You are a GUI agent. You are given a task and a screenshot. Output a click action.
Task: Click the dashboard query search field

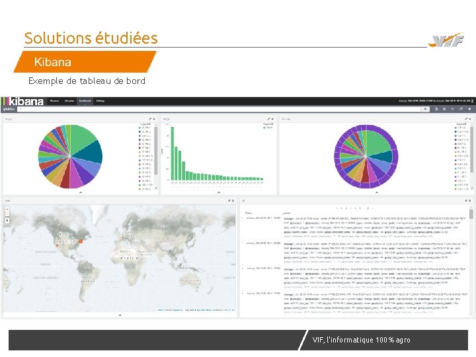coord(219,108)
